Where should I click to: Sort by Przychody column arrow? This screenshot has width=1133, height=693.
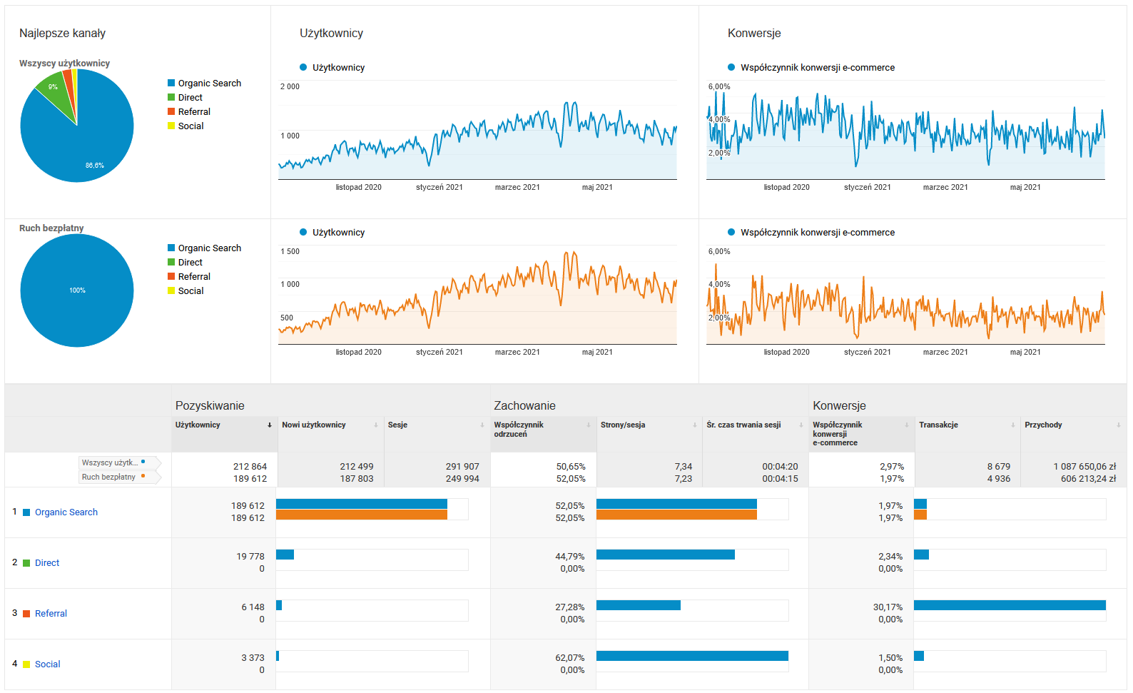1119,425
